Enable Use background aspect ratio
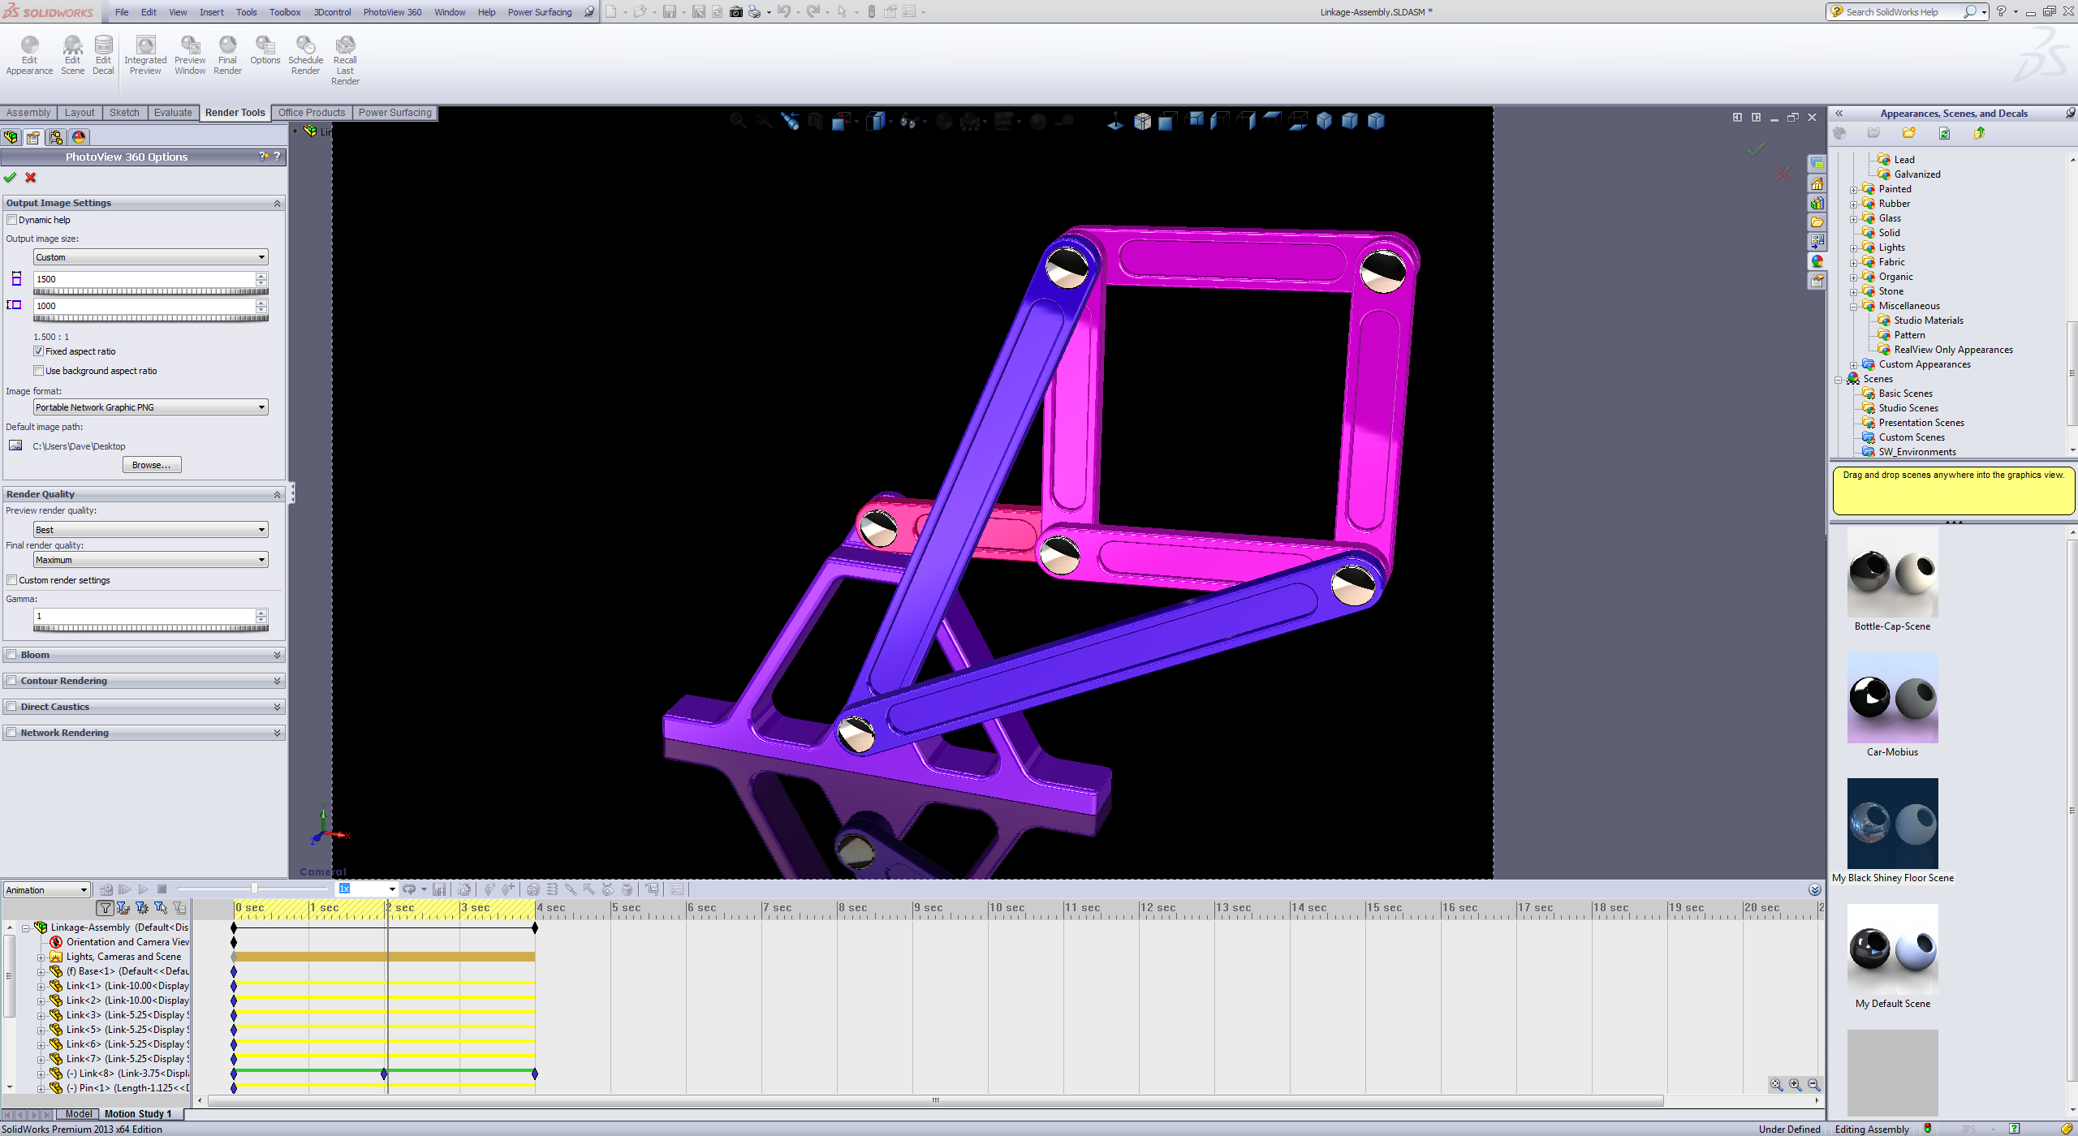 (x=39, y=371)
